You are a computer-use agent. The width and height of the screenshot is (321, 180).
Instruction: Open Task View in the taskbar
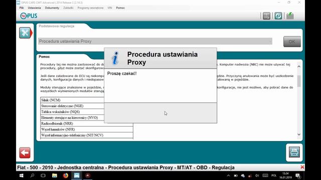pyautogui.click(x=43, y=175)
